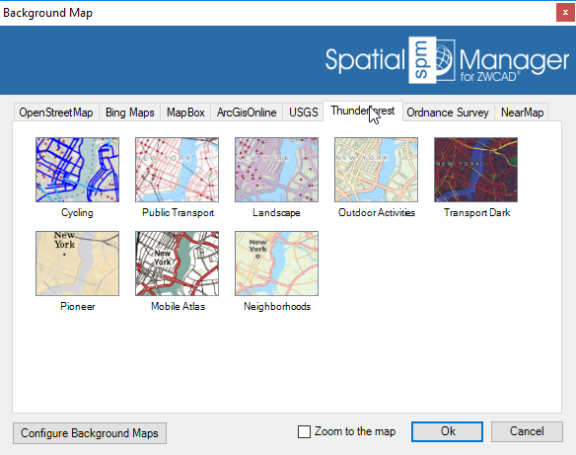Switch to the MapBox tab
576x455 pixels.
click(185, 113)
